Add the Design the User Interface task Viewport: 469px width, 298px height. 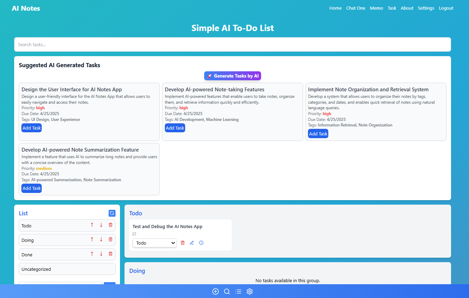click(31, 127)
